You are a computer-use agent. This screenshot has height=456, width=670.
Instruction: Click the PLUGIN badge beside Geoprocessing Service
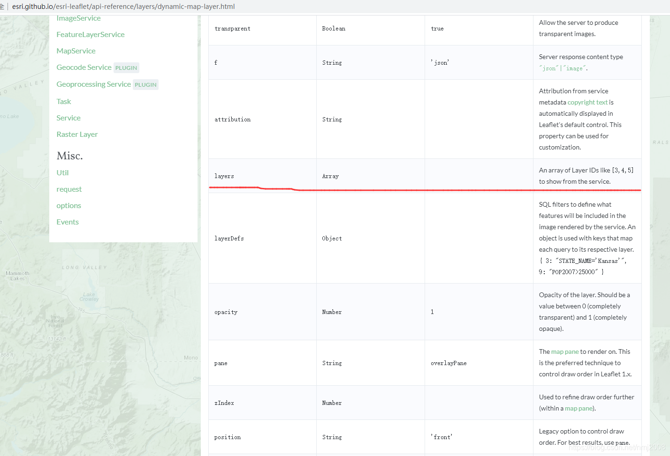click(145, 85)
